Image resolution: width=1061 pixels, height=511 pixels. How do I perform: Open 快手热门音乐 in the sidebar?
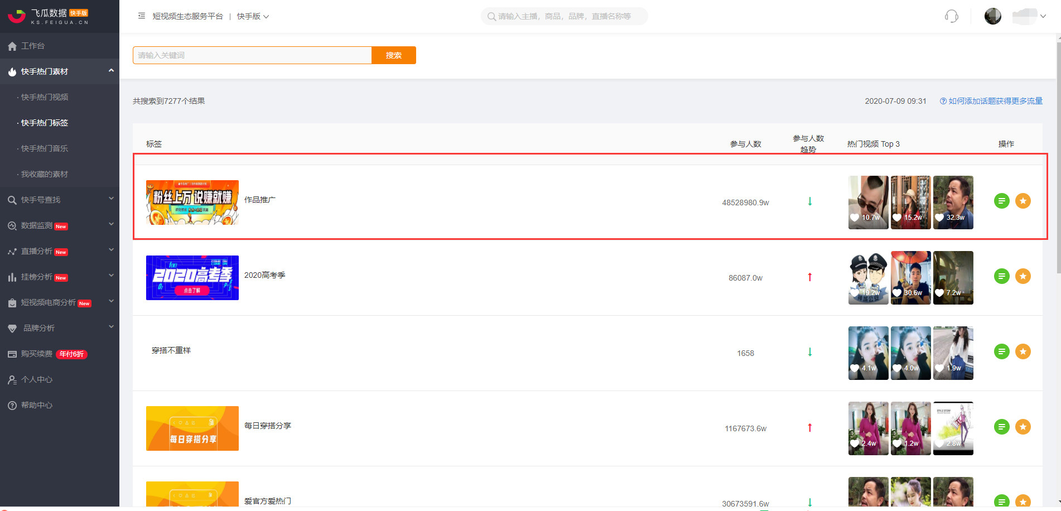click(x=45, y=148)
